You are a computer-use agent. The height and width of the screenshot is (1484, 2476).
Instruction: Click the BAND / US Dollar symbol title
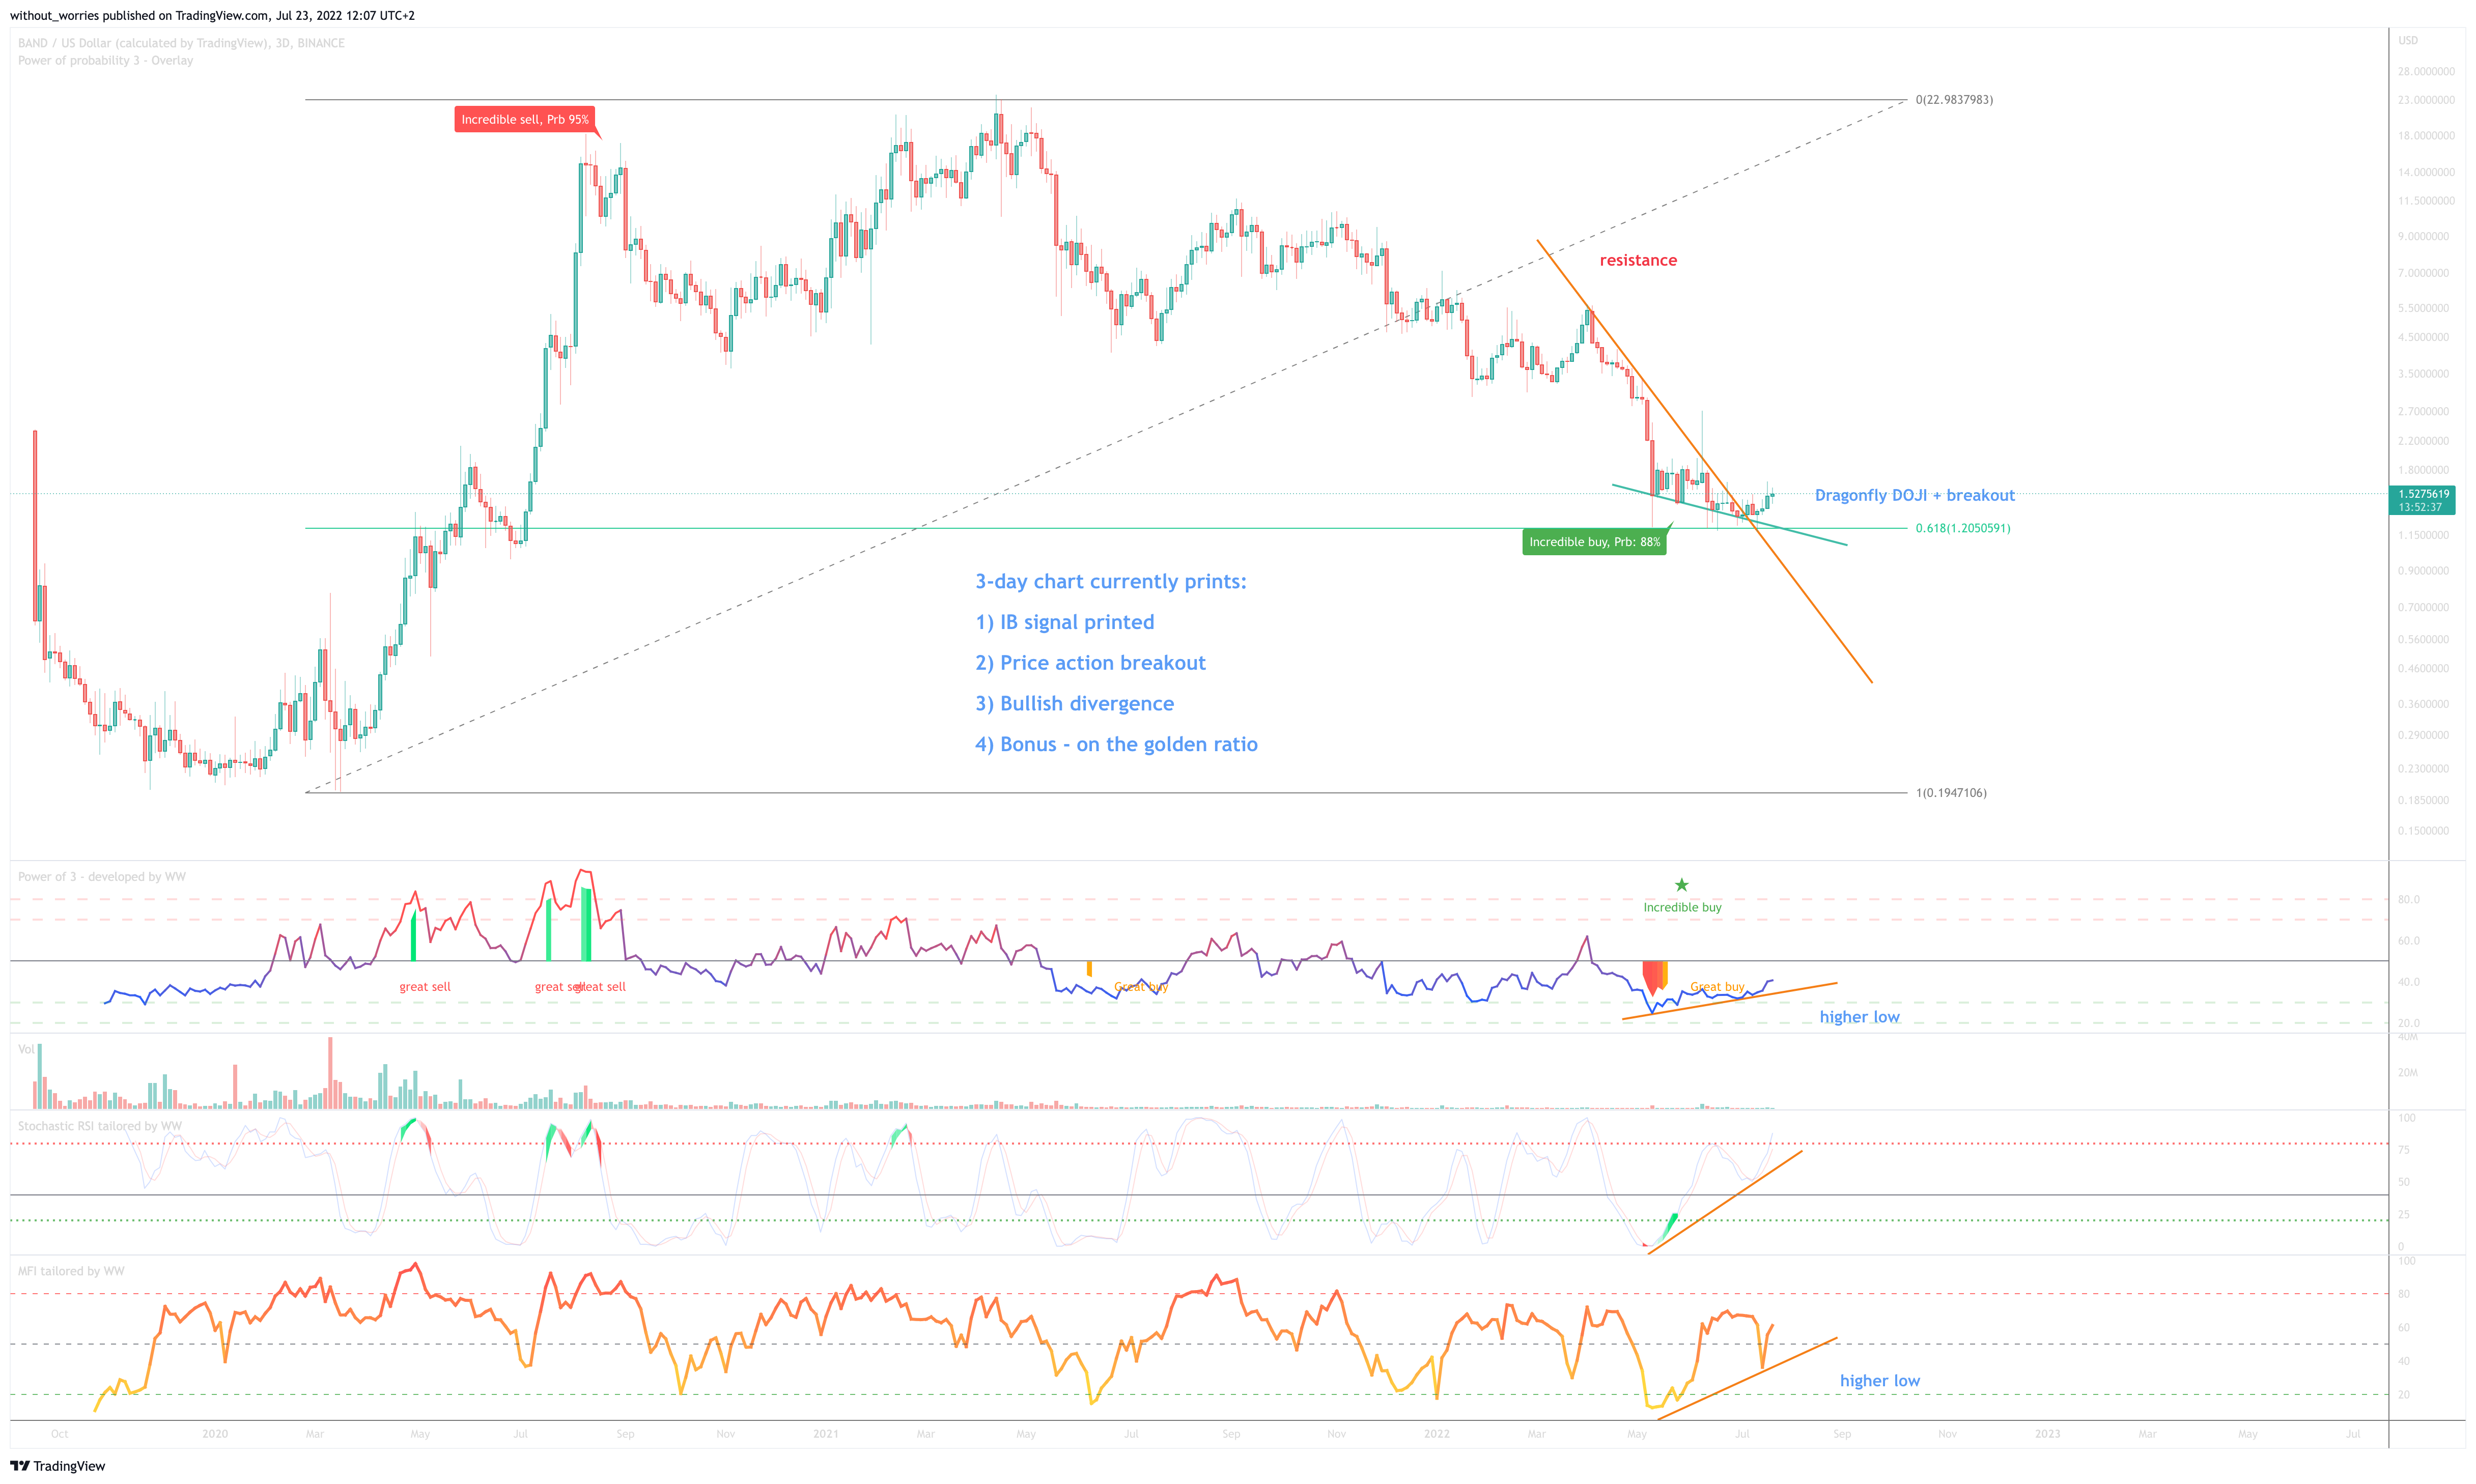pyautogui.click(x=181, y=43)
